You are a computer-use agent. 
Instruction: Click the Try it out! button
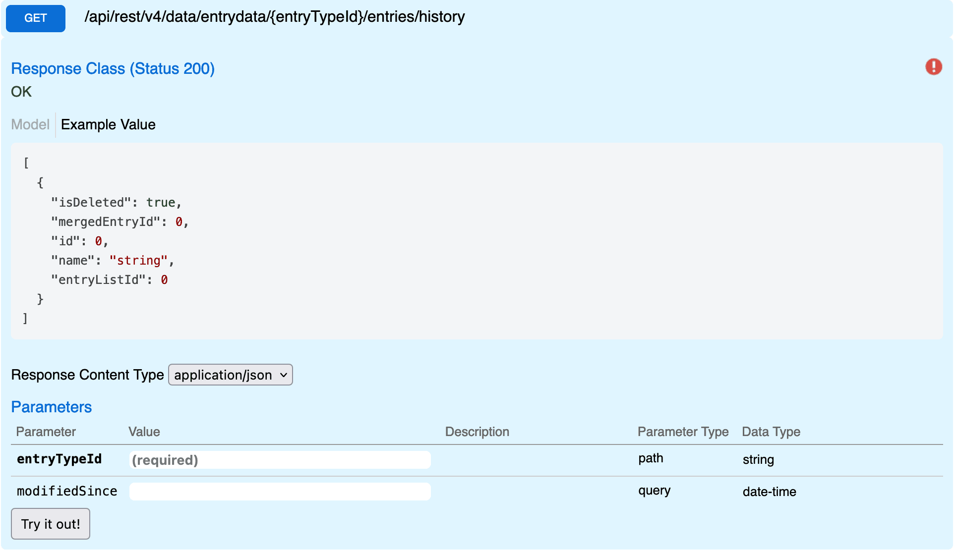51,524
